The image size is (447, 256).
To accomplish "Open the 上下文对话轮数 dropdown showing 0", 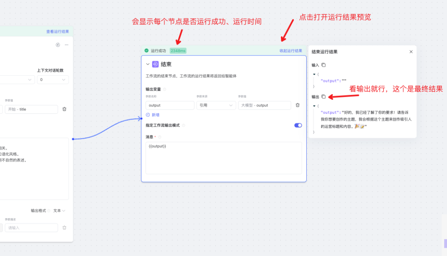I will click(53, 79).
